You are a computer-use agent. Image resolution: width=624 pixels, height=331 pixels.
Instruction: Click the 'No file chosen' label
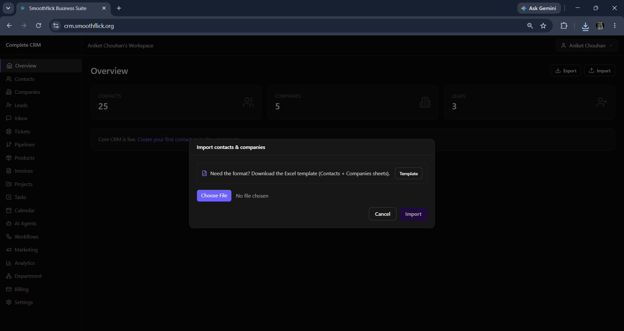tap(252, 196)
